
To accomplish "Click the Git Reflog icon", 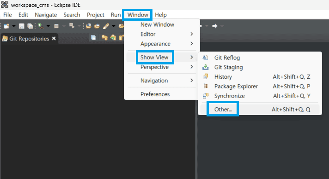I will (x=206, y=58).
